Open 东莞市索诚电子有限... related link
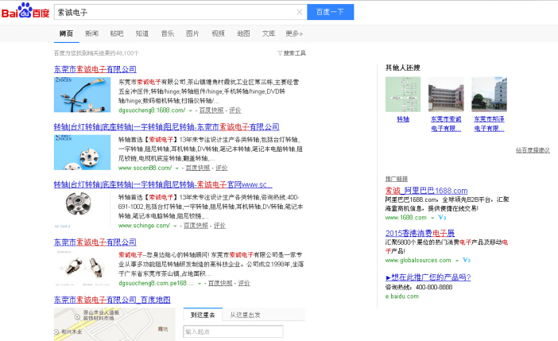This screenshot has width=558, height=341. click(x=446, y=124)
